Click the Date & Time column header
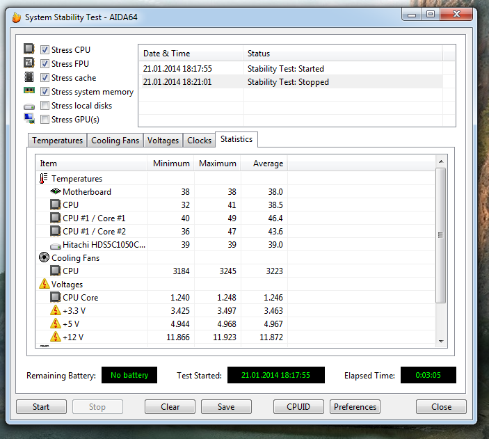This screenshot has height=439, width=489. [191, 54]
